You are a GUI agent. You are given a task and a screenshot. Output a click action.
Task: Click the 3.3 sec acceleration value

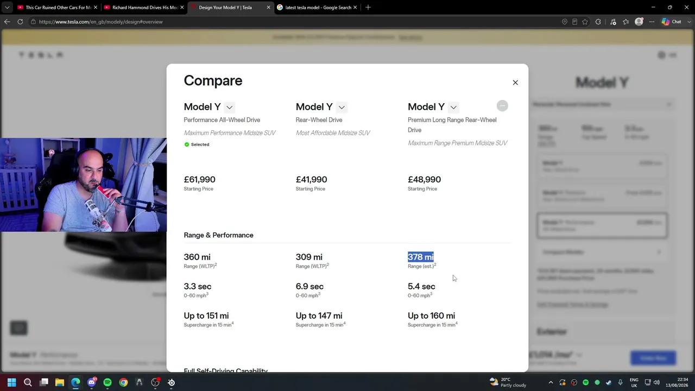tap(198, 286)
